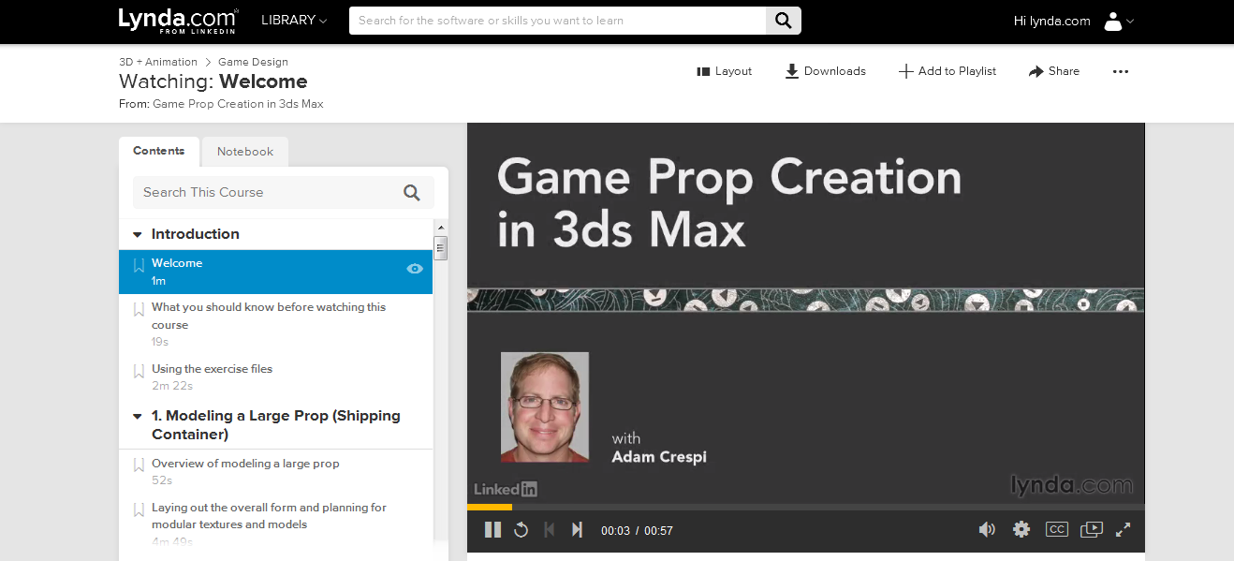Screen dimensions: 1234x561
Task: Click the course search magnifier icon
Action: coord(412,192)
